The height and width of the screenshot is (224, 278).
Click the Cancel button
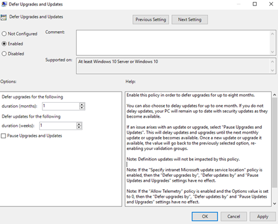(x=234, y=217)
